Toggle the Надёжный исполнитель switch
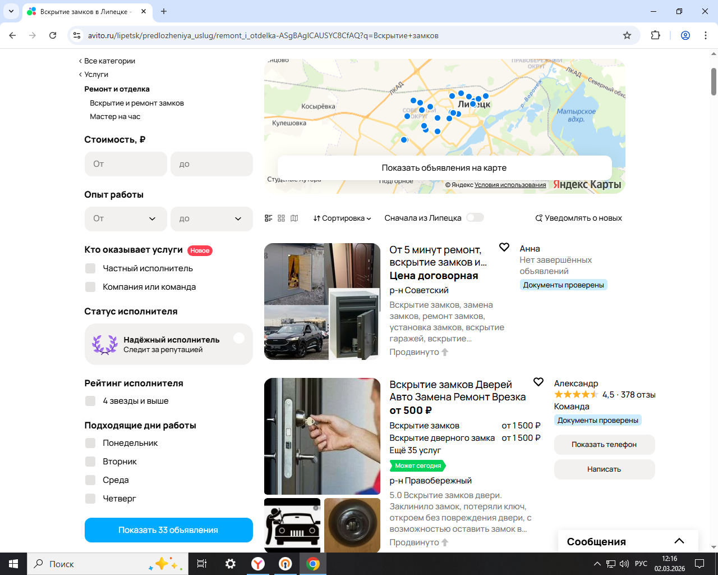Image resolution: width=718 pixels, height=575 pixels. pyautogui.click(x=239, y=338)
